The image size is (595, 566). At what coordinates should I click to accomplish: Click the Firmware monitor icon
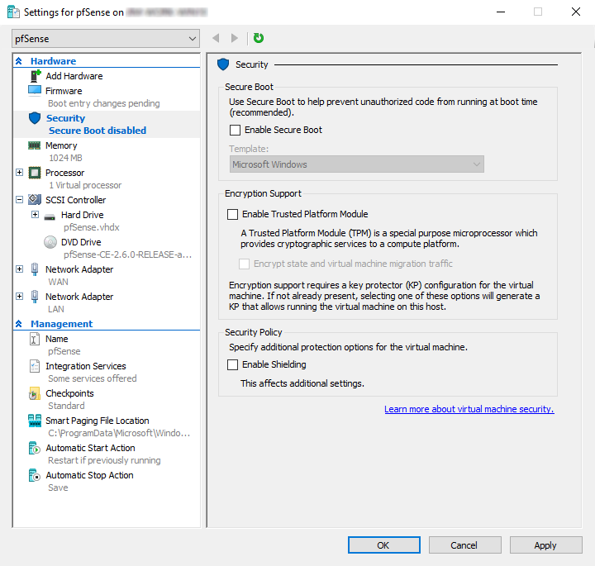(35, 90)
